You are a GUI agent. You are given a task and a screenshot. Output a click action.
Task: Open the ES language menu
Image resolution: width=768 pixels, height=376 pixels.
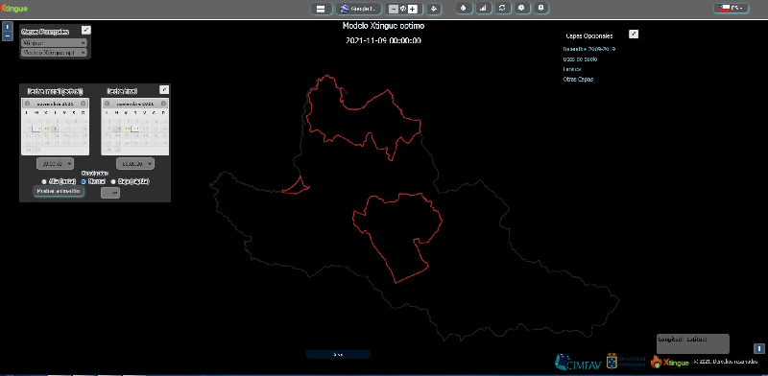[x=732, y=8]
